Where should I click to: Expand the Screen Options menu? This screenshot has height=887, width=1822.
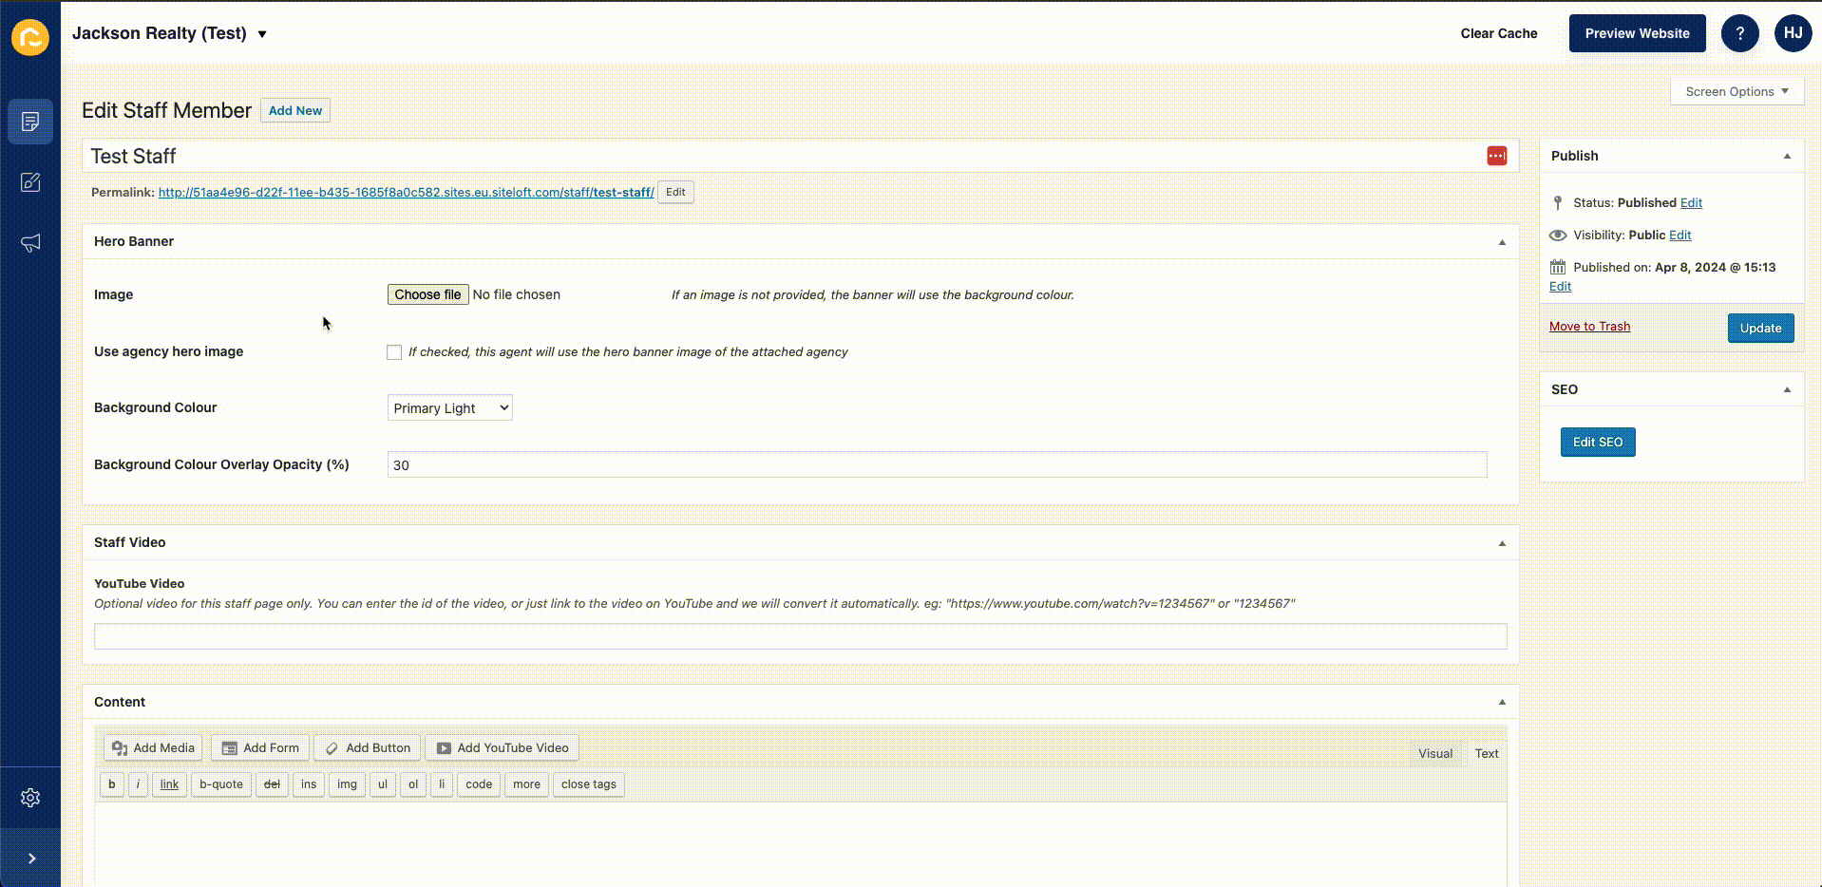coord(1736,91)
